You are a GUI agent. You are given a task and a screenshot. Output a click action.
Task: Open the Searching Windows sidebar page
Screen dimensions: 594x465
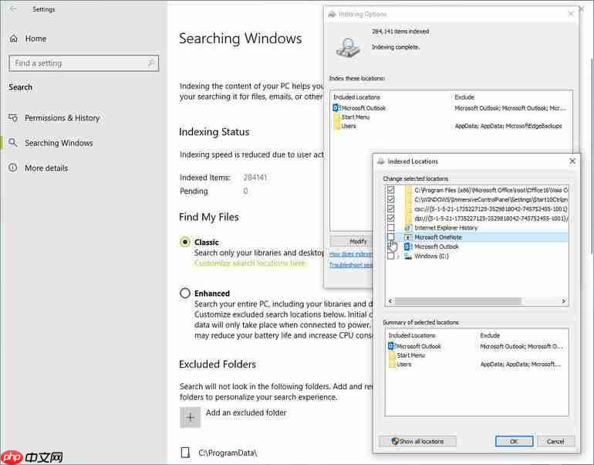(x=59, y=143)
